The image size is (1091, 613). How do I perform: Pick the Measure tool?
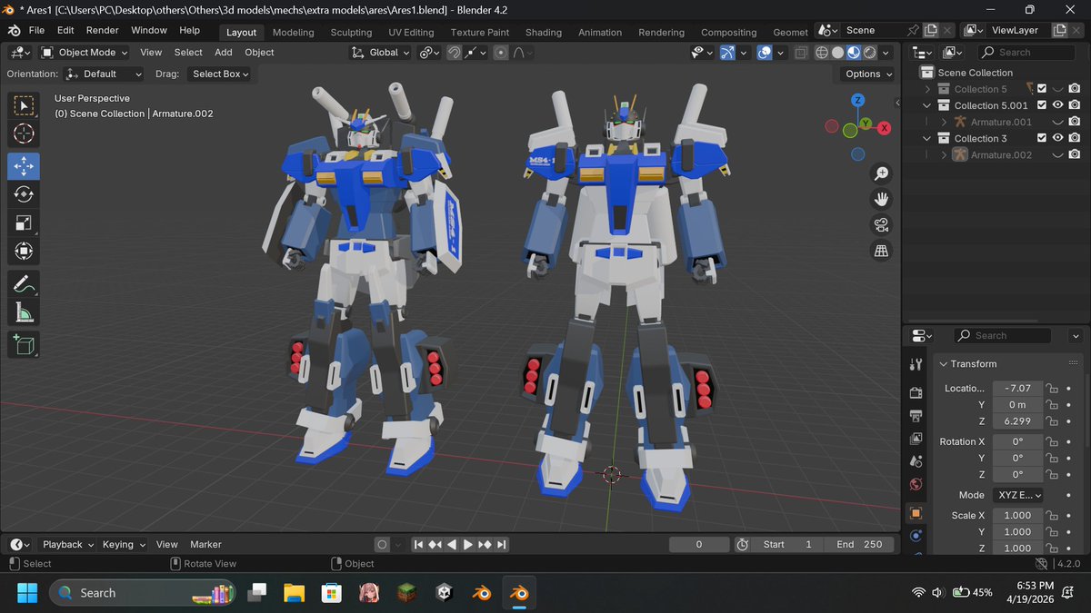point(24,312)
